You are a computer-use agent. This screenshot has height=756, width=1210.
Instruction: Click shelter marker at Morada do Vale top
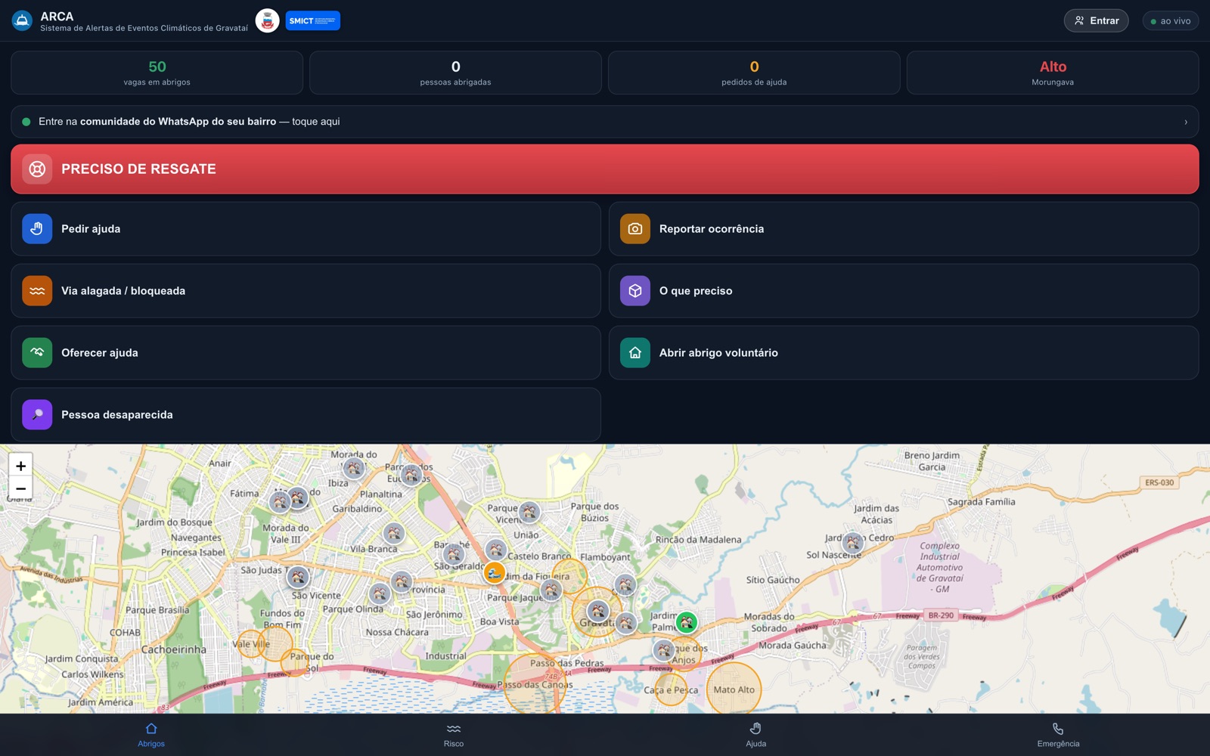coord(353,467)
